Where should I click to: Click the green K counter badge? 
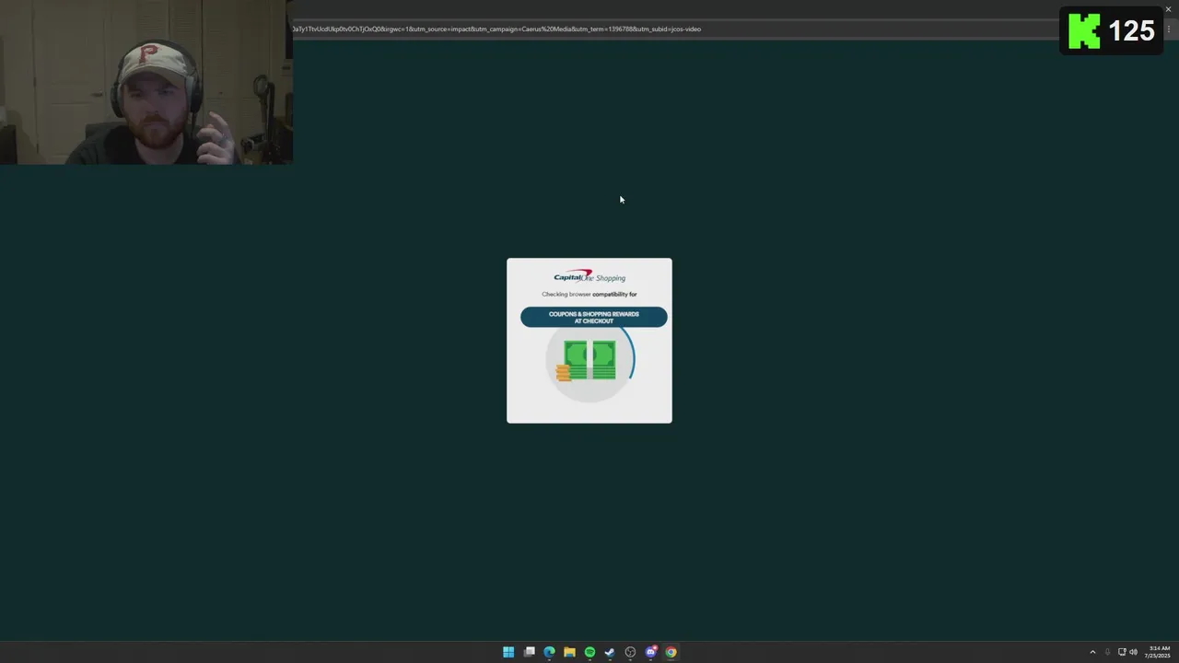point(1112,31)
